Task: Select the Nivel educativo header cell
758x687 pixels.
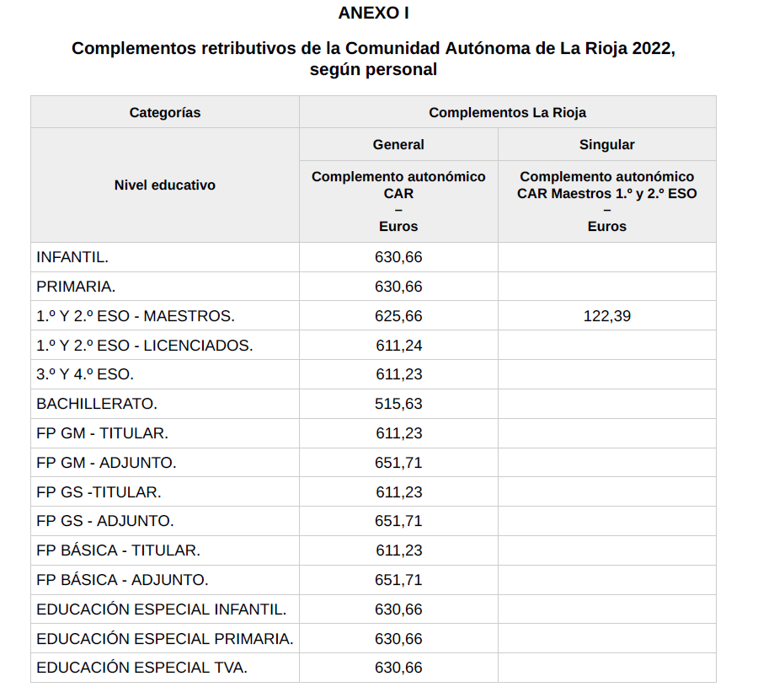Action: point(165,185)
